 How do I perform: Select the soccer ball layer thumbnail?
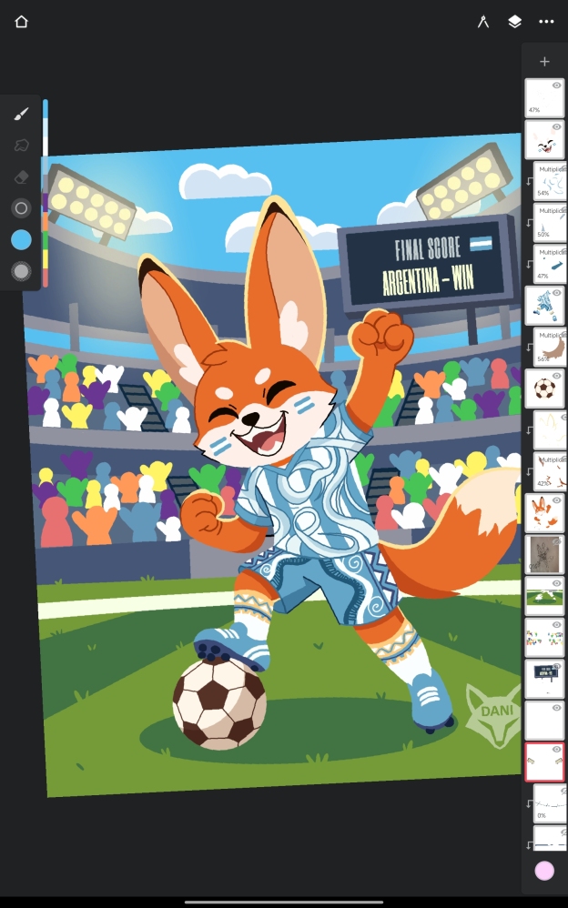(544, 388)
